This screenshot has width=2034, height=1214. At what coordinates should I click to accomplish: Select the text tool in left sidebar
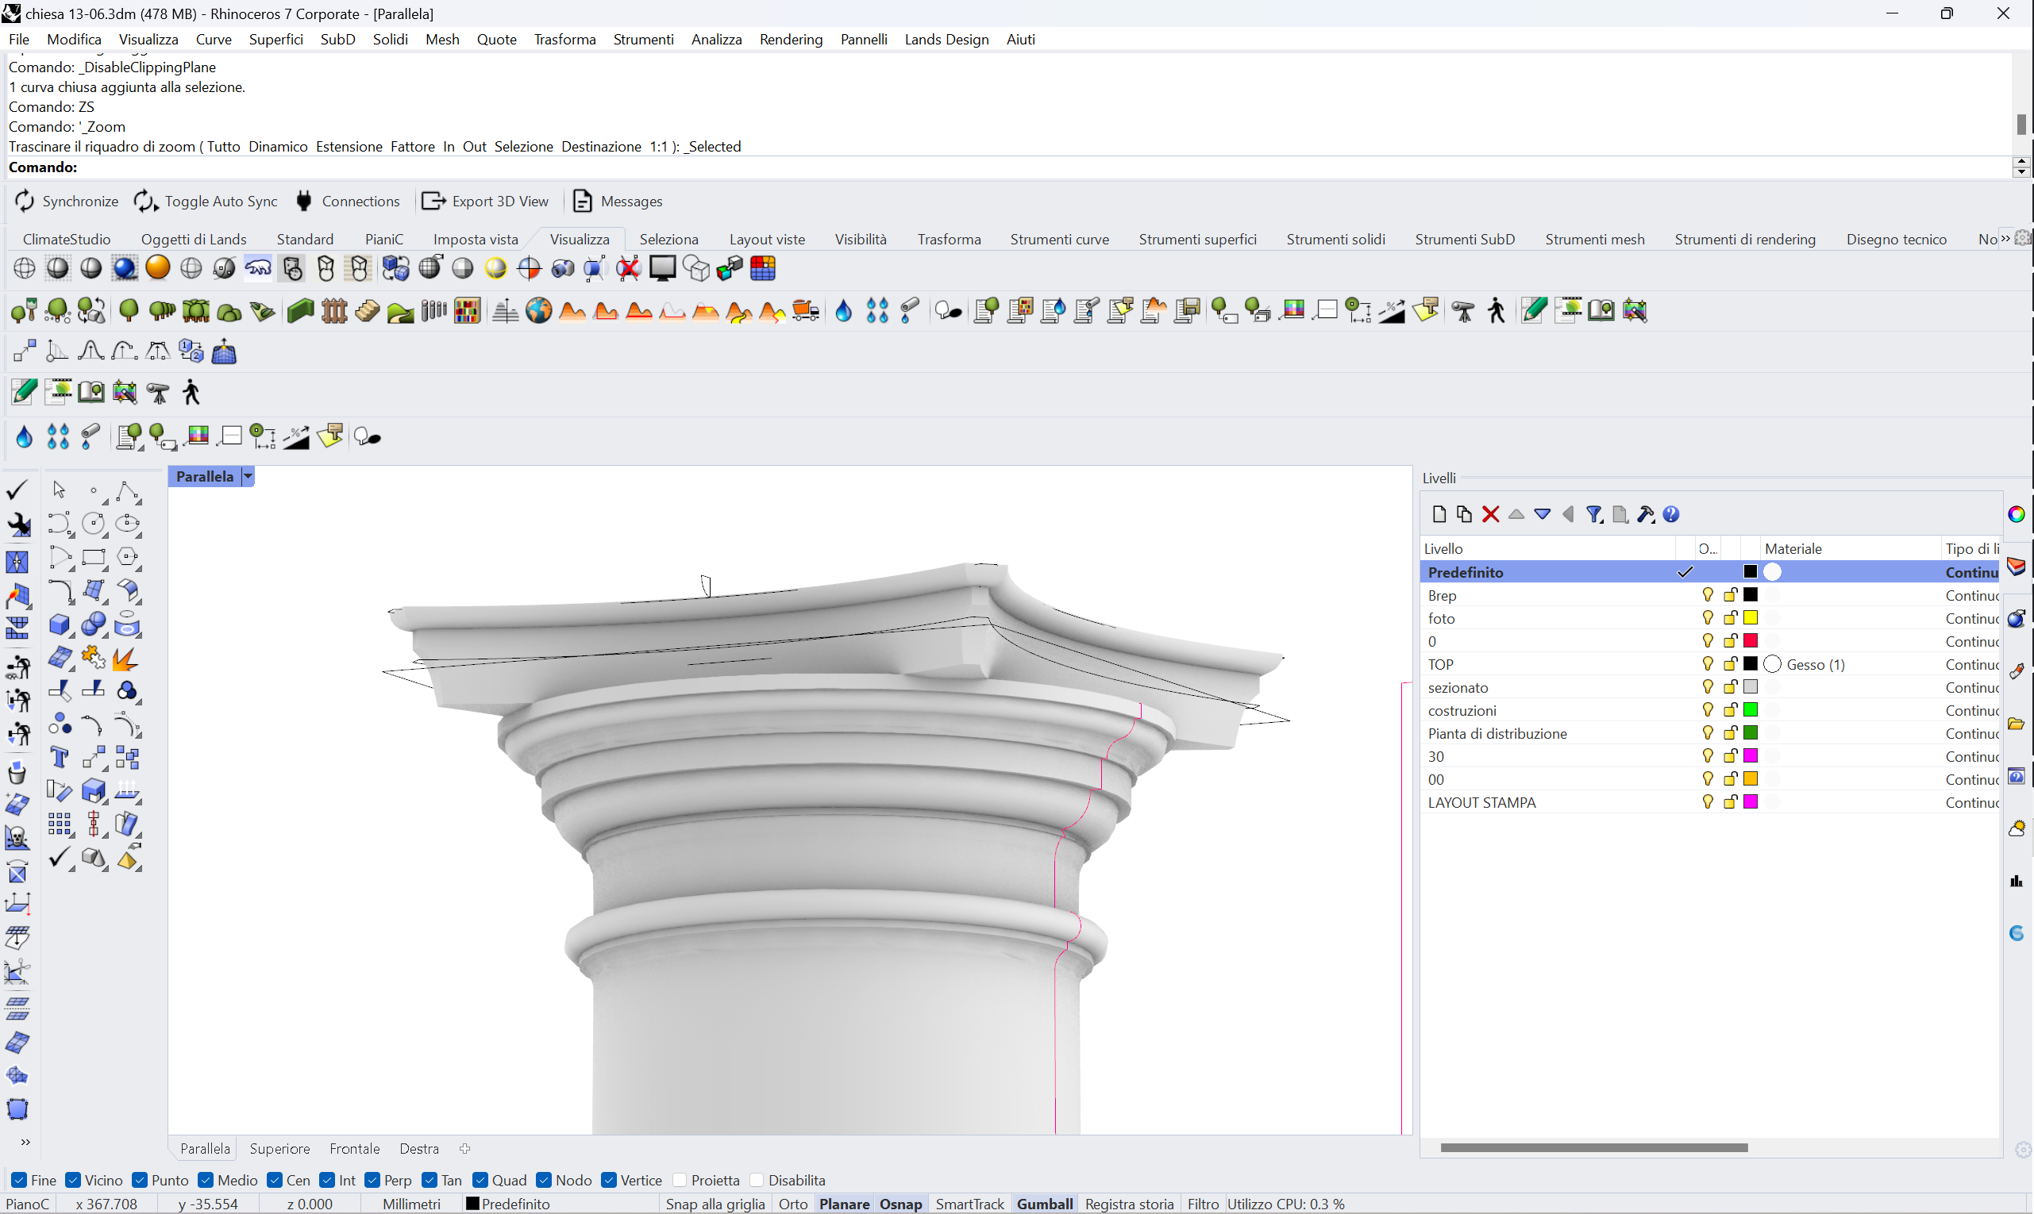click(x=59, y=758)
